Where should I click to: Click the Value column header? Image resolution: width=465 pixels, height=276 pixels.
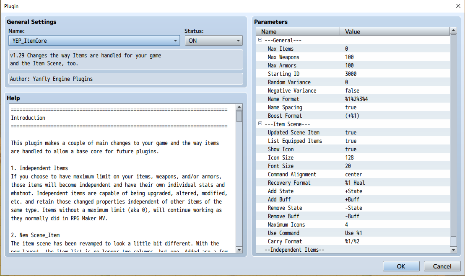(395, 31)
